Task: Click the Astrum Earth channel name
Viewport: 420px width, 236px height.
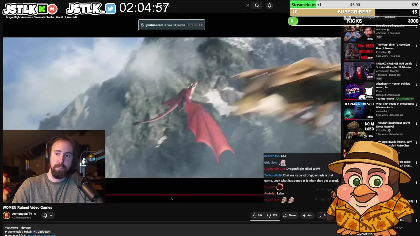Action: point(383,111)
